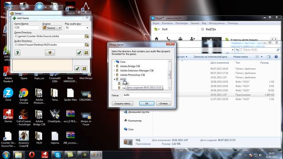This screenshot has width=283, height=159.
Task: Expand Adobe Bridge CS6 folder node
Action: 114,66
